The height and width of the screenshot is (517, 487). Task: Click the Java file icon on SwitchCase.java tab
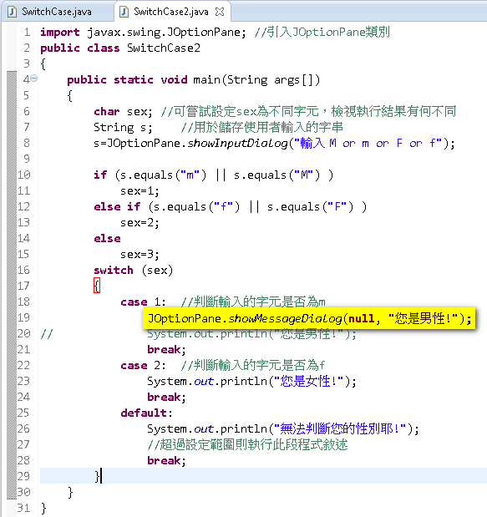pos(13,12)
